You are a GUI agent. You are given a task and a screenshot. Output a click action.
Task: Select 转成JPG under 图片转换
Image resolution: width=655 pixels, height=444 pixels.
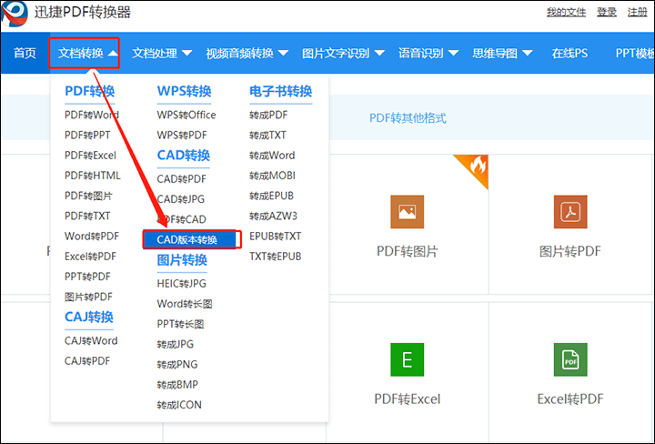pyautogui.click(x=175, y=344)
